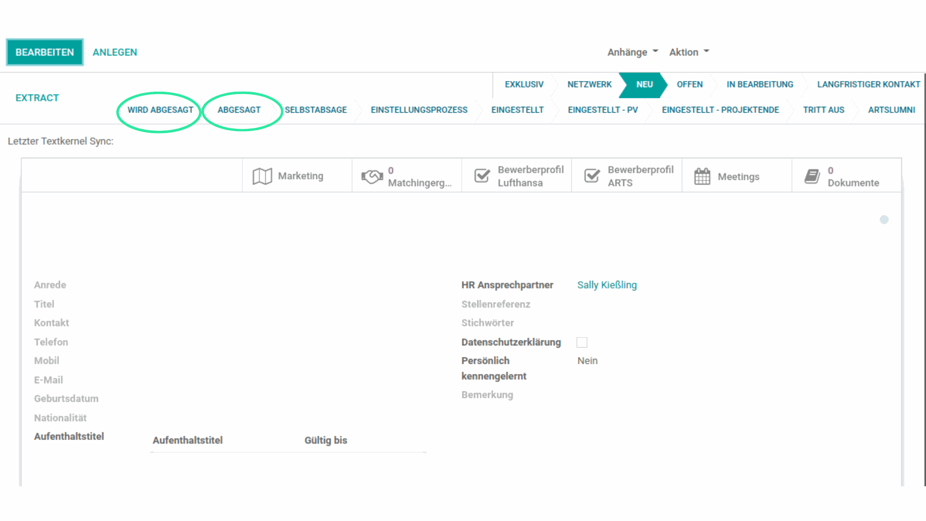The height and width of the screenshot is (521, 926).
Task: Expand the Anhänge dropdown
Action: pos(632,52)
